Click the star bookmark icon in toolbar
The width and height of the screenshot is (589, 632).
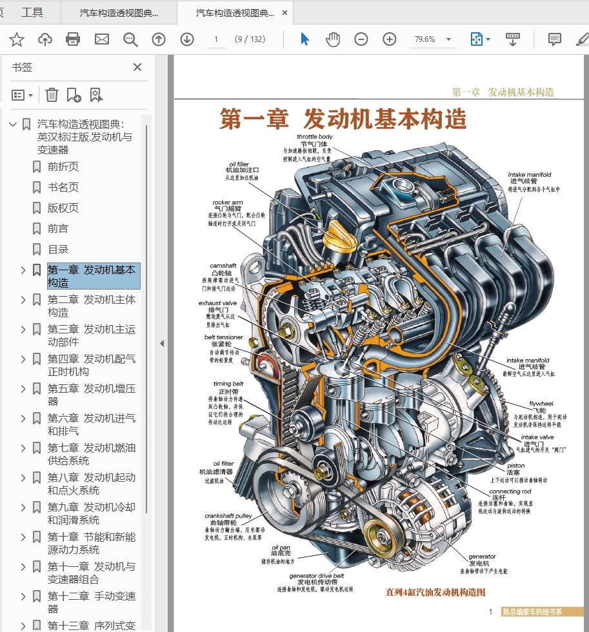click(x=17, y=40)
